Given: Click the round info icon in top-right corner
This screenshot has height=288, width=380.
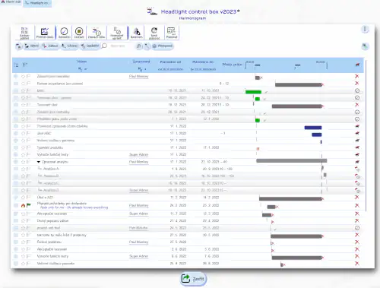Looking at the screenshot, I should tap(365, 30).
